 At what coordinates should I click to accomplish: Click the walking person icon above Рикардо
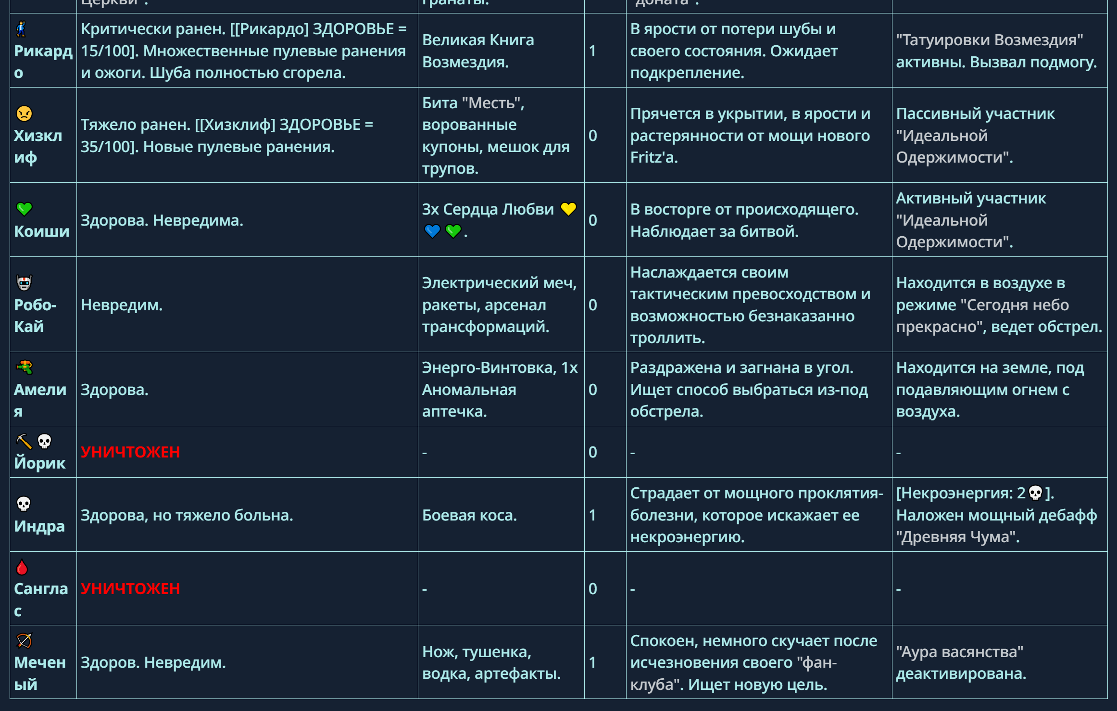pos(21,29)
